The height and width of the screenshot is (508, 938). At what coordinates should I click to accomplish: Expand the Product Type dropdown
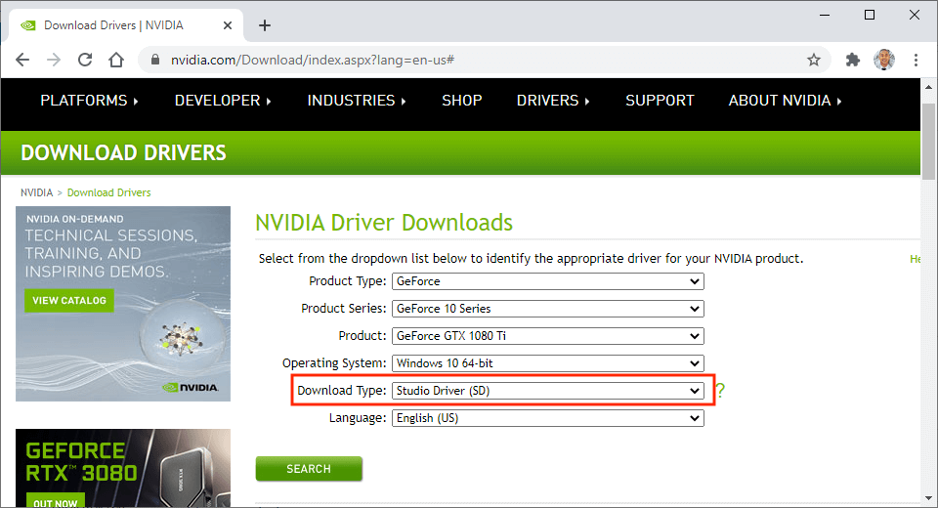coord(548,281)
